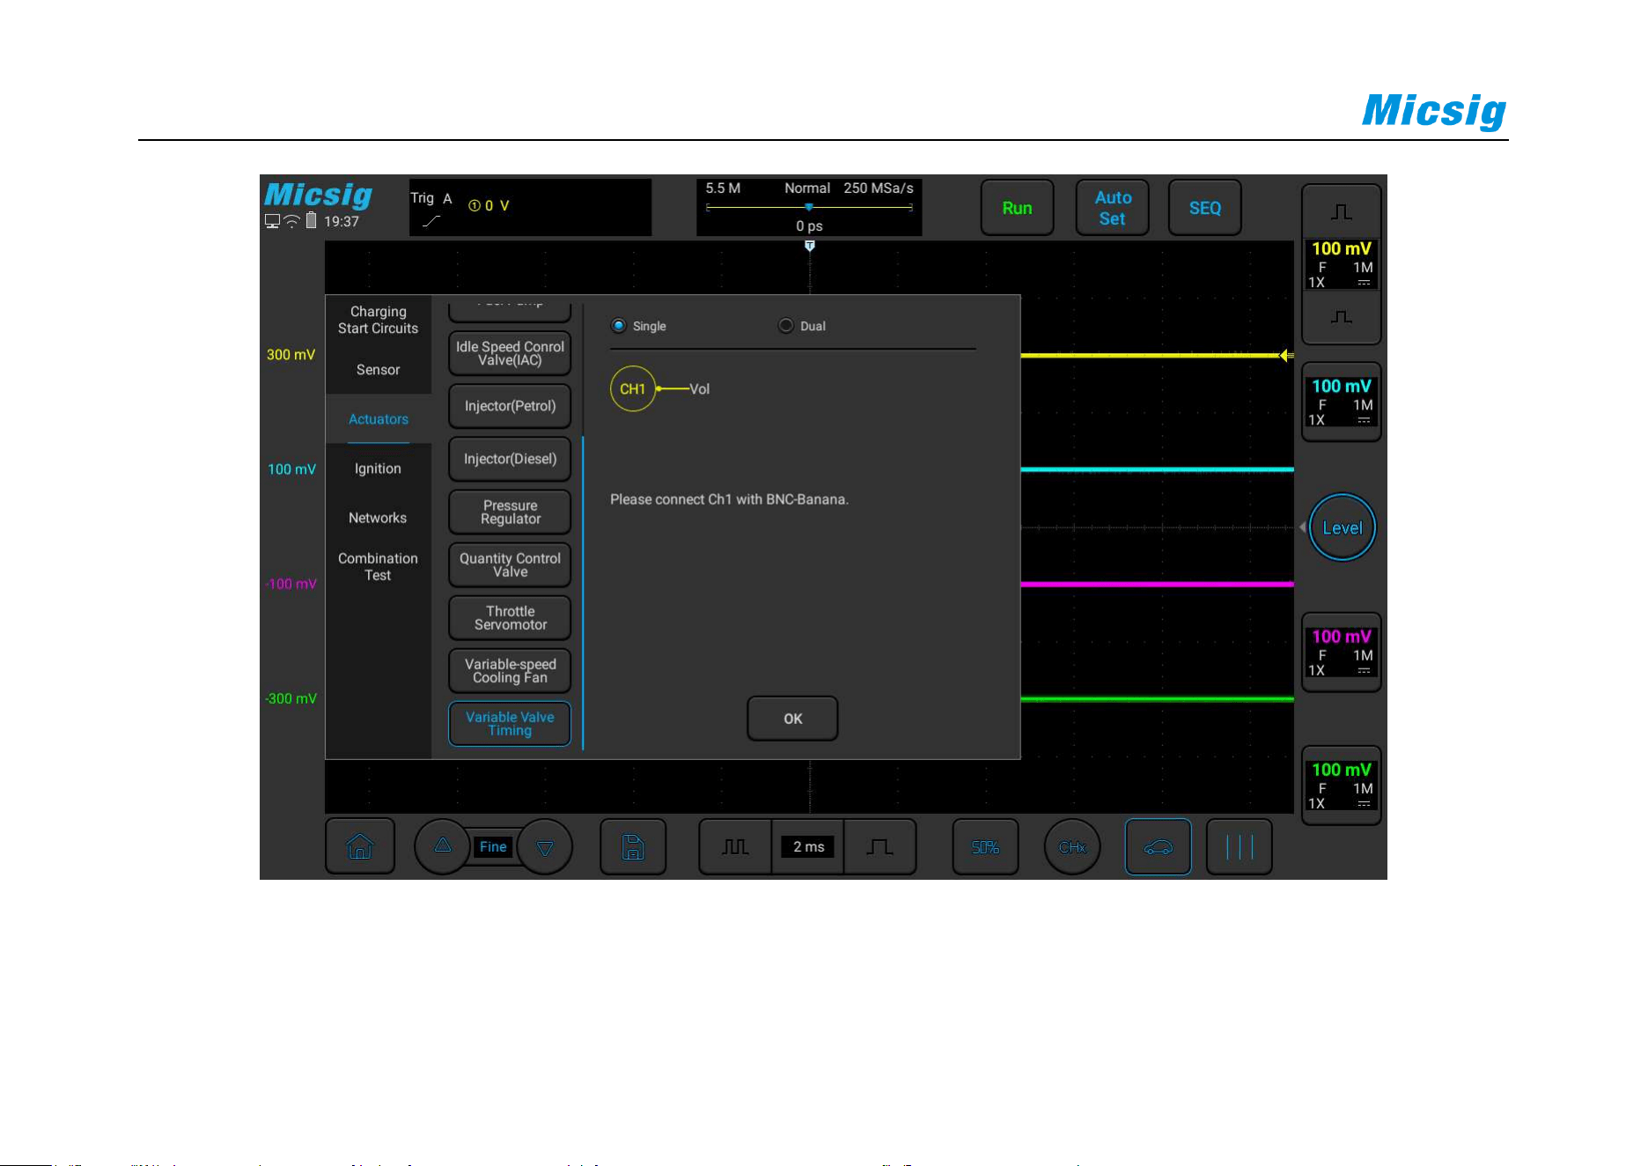Click the battery status icon
The height and width of the screenshot is (1166, 1648).
[x=311, y=221]
